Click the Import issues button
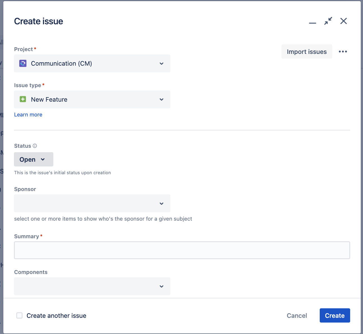 point(307,52)
